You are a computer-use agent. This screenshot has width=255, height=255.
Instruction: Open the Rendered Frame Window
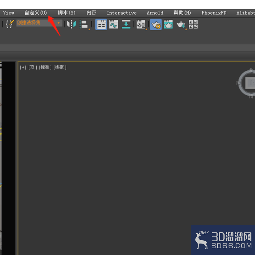(168, 25)
